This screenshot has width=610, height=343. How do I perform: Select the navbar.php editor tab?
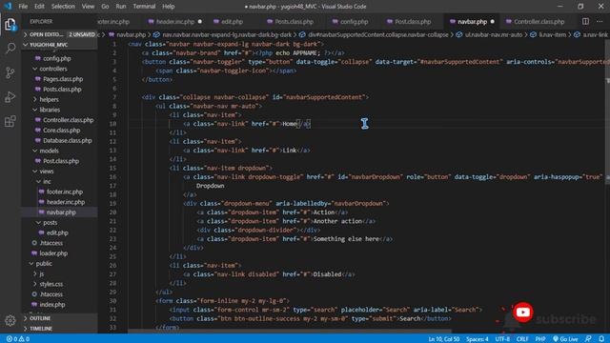point(472,22)
